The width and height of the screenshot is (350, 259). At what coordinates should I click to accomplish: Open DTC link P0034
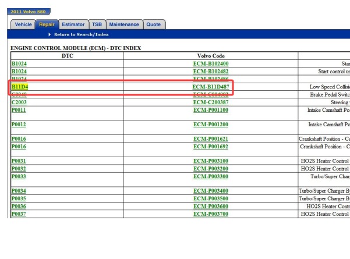(19, 191)
